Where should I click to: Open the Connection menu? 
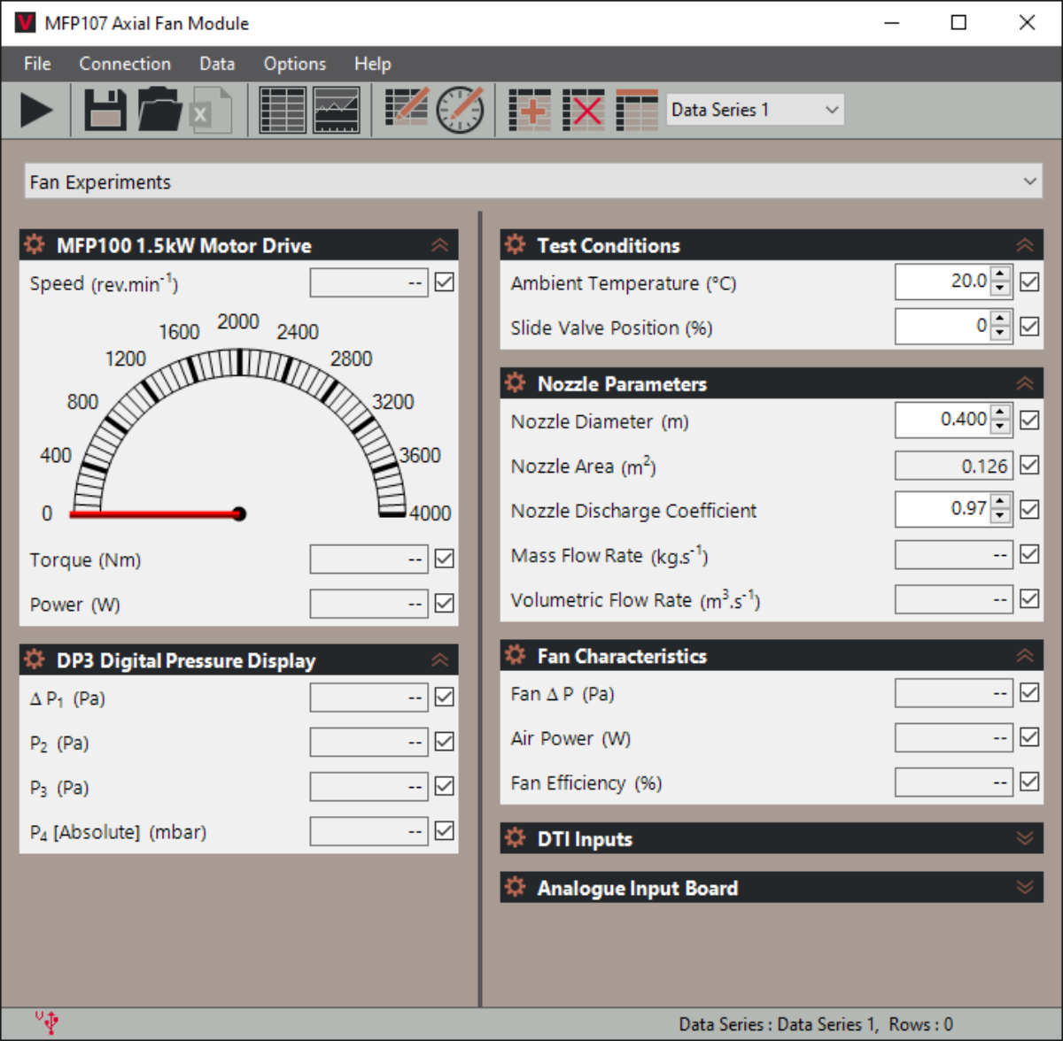click(125, 64)
